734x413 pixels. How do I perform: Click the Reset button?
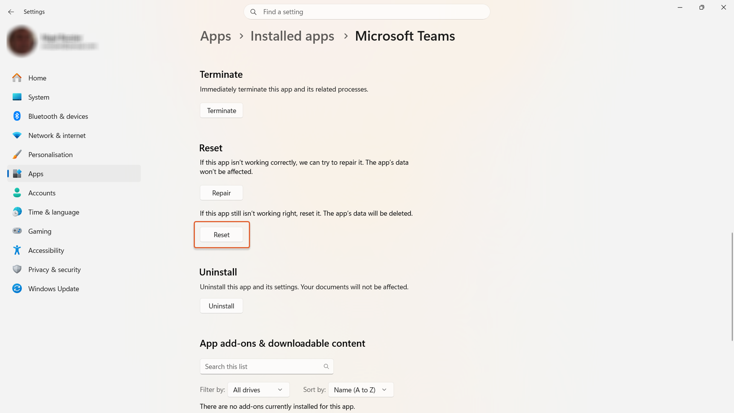[x=221, y=234]
